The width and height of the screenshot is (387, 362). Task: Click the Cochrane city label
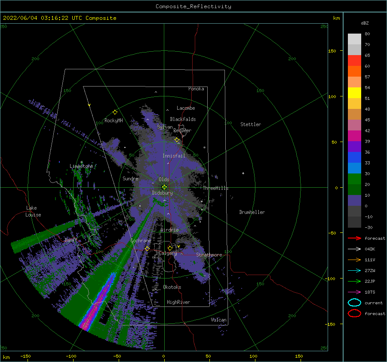click(141, 241)
